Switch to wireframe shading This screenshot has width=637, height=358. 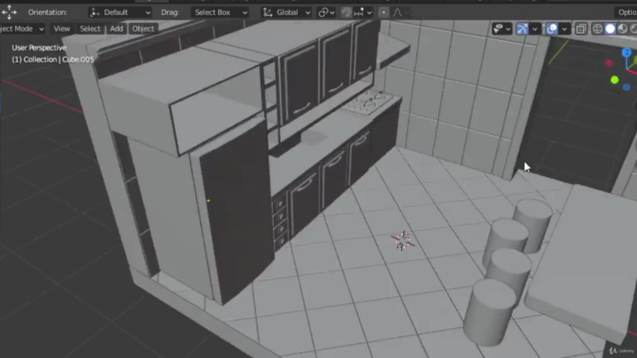pyautogui.click(x=597, y=29)
